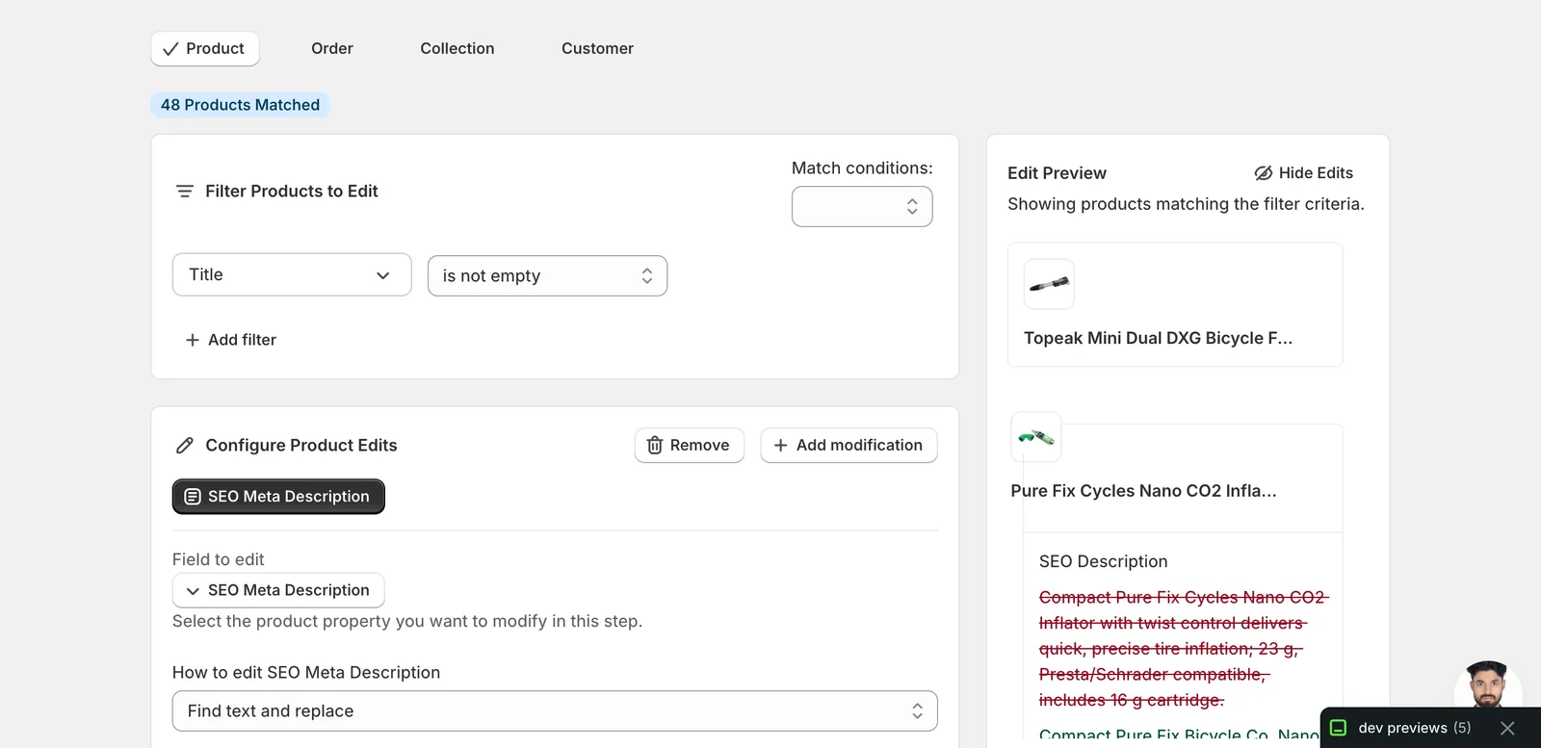Viewport: 1541px width, 748px height.
Task: Click the trash icon in the Remove button
Action: pyautogui.click(x=655, y=446)
